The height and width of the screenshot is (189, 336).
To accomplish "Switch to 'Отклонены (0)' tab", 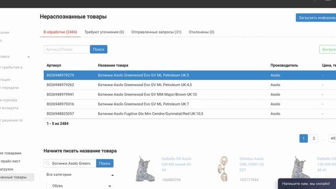I will tap(202, 32).
